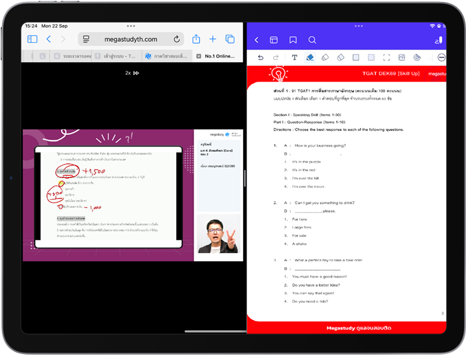
Task: Click the 2x fast-forward playback control
Action: (x=132, y=73)
